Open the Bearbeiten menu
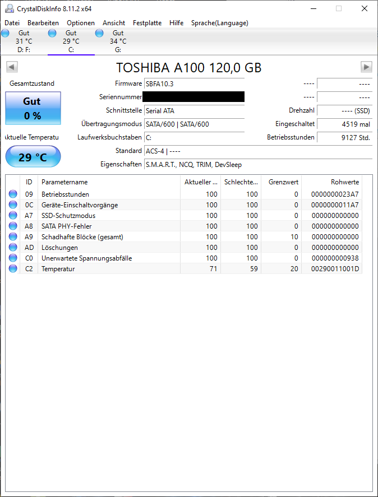This screenshot has width=378, height=497. tap(43, 23)
